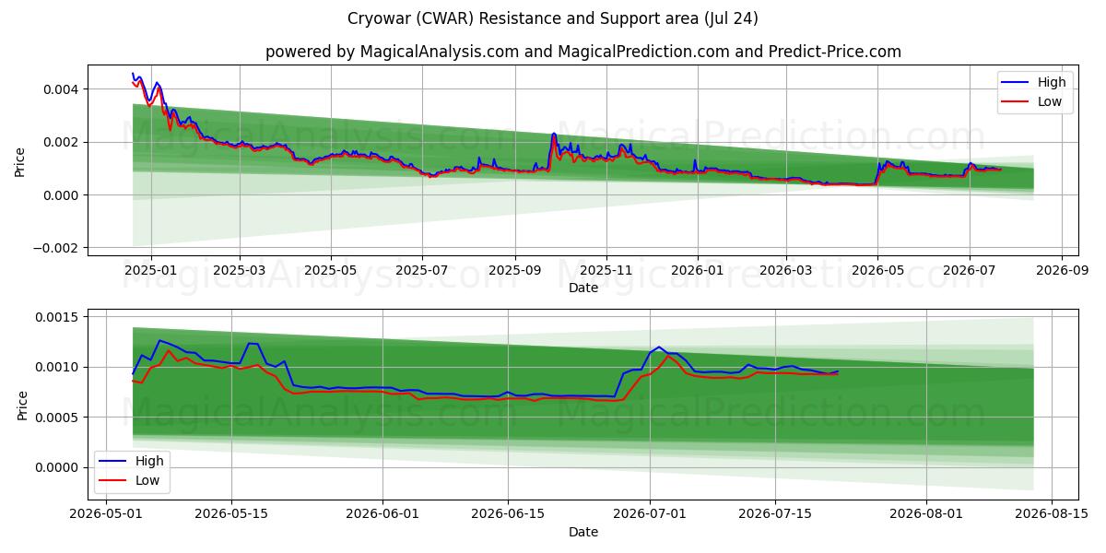Click the top chart y-axis value '0.004'

pos(63,89)
